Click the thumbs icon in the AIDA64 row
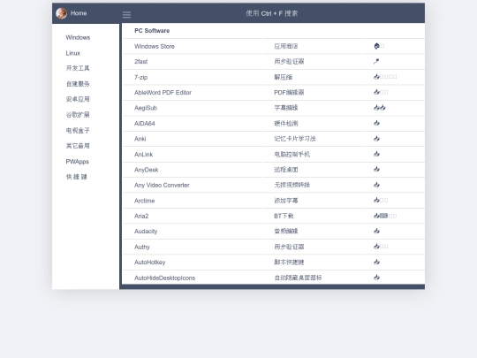Image resolution: width=477 pixels, height=358 pixels. click(376, 123)
